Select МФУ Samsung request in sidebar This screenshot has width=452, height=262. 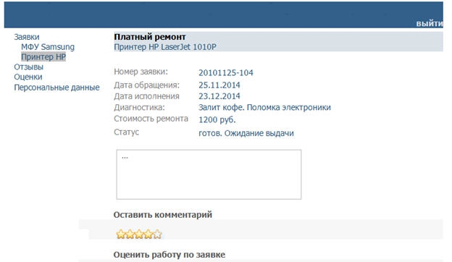48,47
